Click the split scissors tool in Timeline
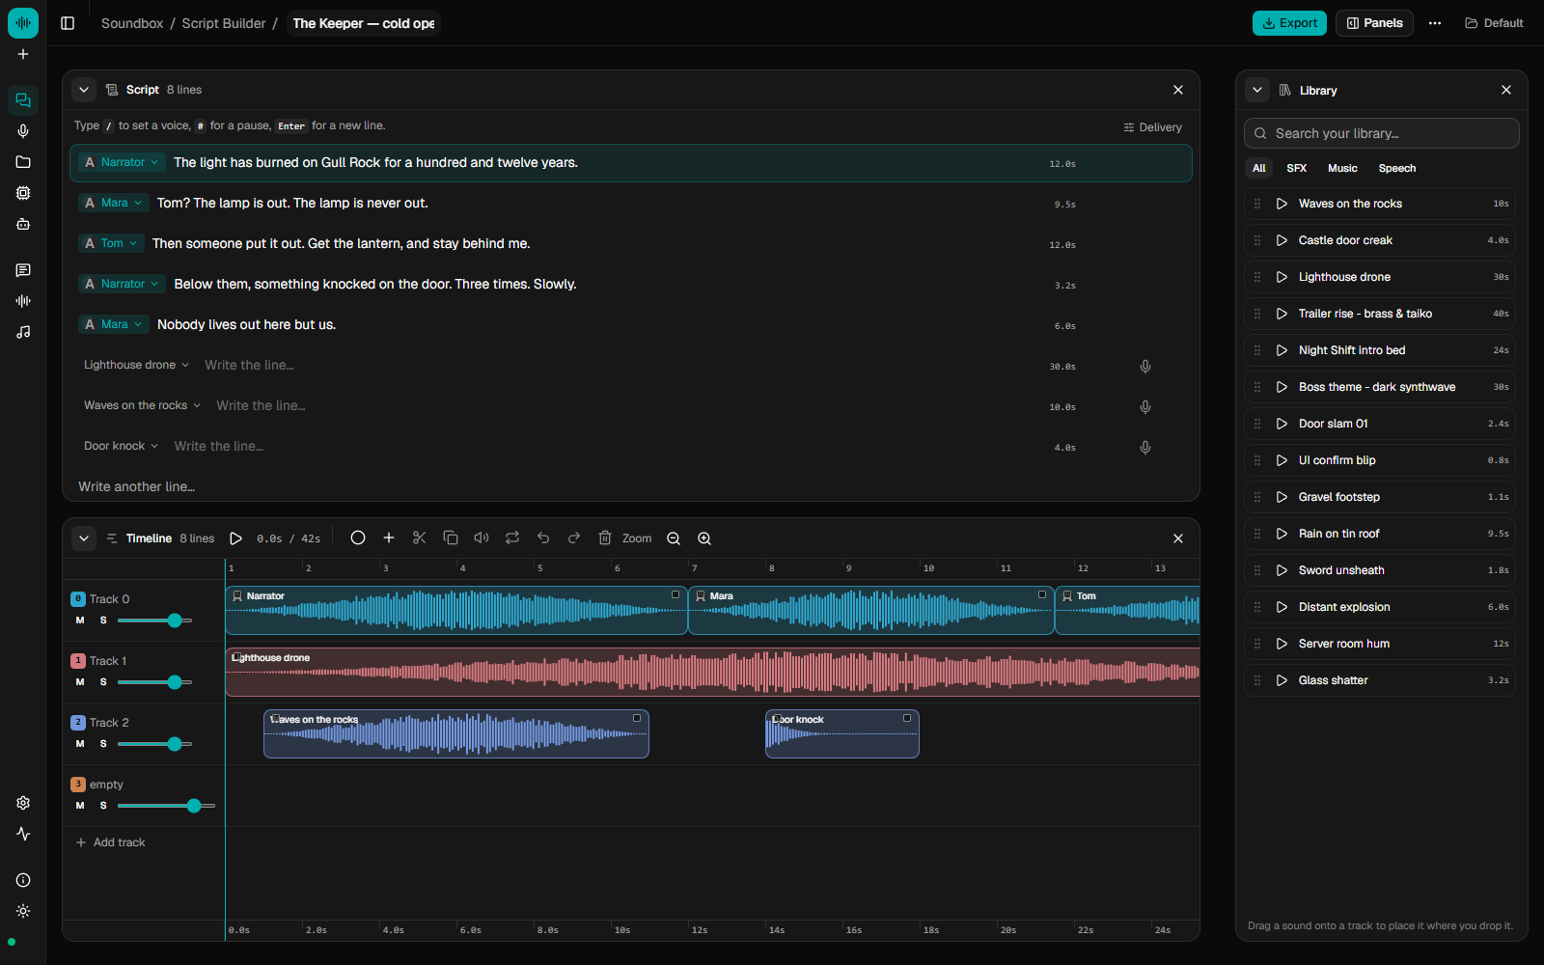 click(x=420, y=538)
